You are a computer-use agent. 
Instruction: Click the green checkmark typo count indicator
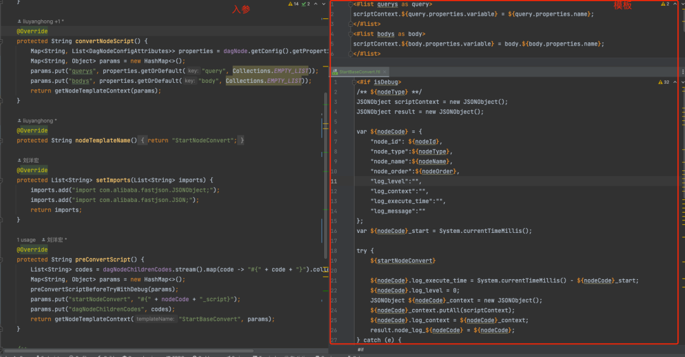[306, 4]
